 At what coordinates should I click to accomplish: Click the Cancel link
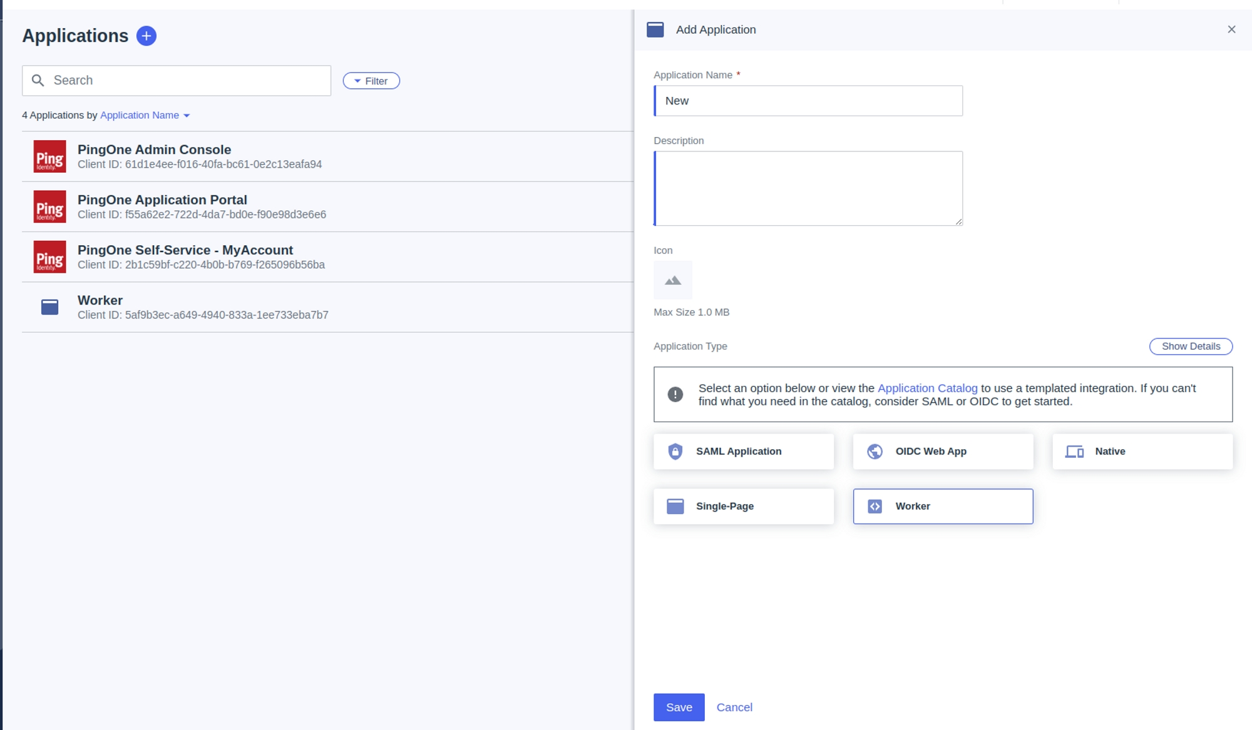point(734,707)
